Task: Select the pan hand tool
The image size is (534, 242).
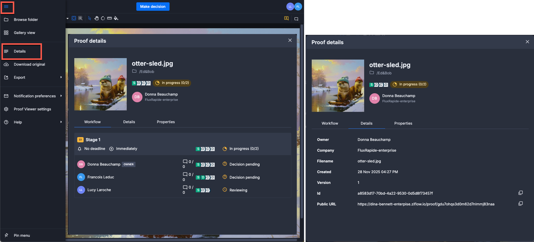Action: point(96,18)
